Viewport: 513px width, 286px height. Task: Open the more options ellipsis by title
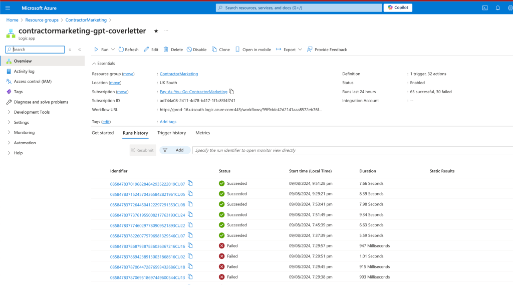166,31
